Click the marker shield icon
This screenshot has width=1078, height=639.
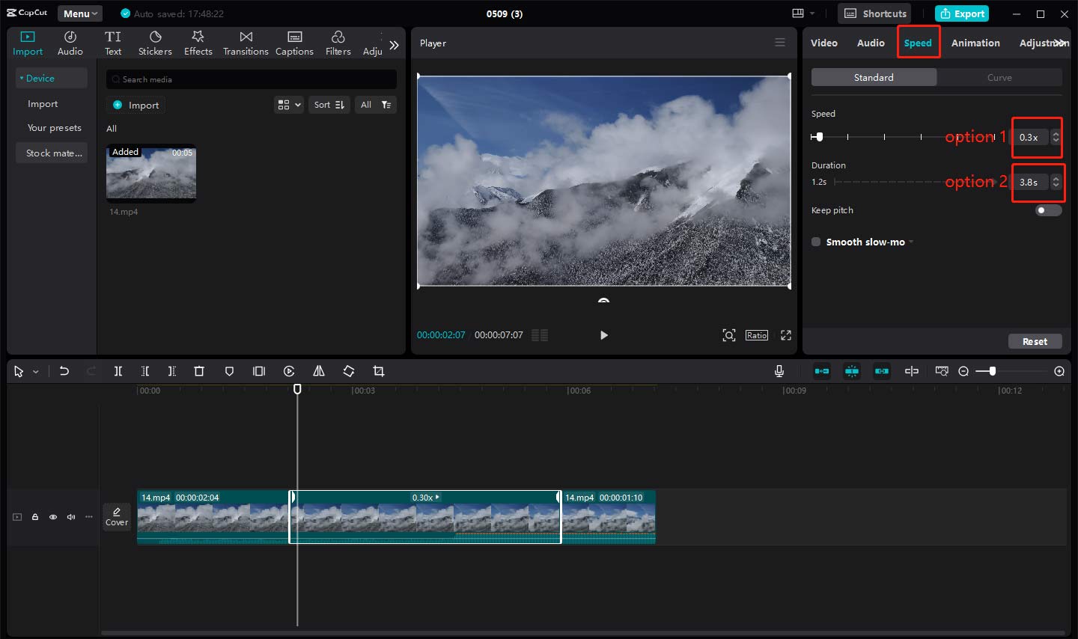pyautogui.click(x=229, y=371)
